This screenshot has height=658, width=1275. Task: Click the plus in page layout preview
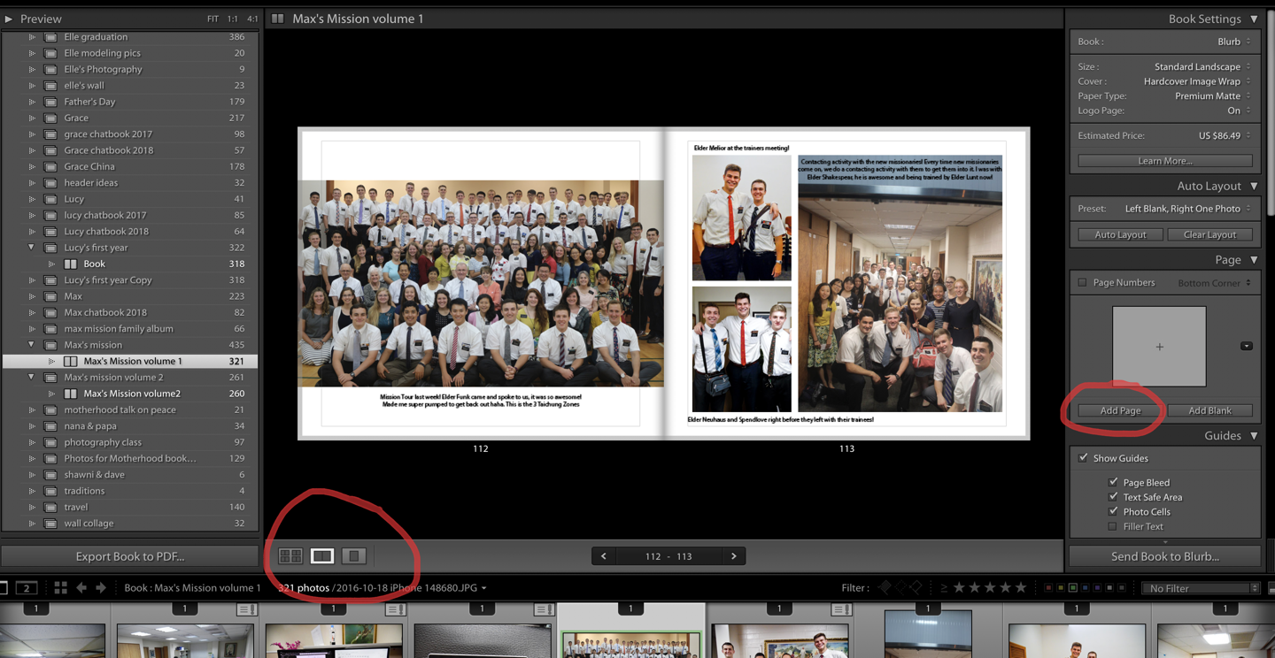coord(1159,347)
